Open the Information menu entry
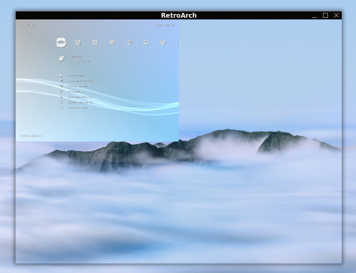The image size is (356, 273). [76, 91]
